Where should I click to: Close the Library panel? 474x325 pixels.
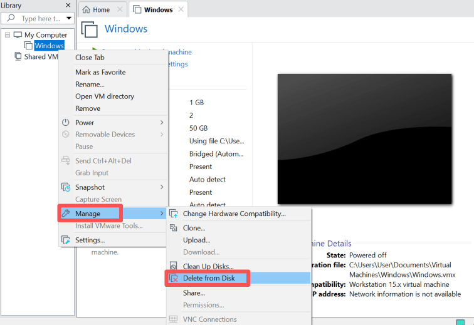click(68, 5)
